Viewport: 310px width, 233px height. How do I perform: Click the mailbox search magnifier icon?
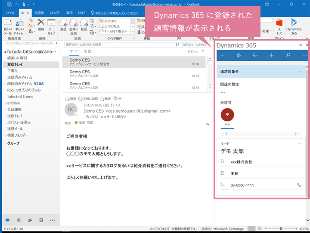(177, 44)
